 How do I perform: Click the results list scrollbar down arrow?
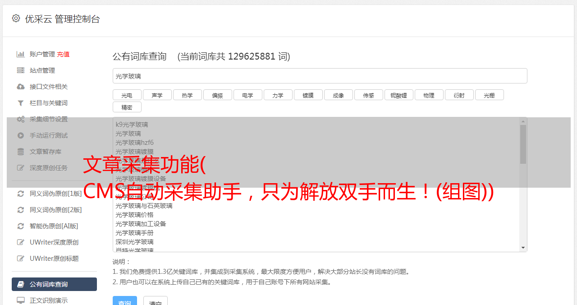point(523,248)
